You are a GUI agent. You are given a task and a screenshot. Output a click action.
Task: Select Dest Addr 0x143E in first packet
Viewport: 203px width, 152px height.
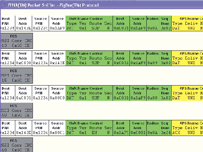click(x=24, y=23)
